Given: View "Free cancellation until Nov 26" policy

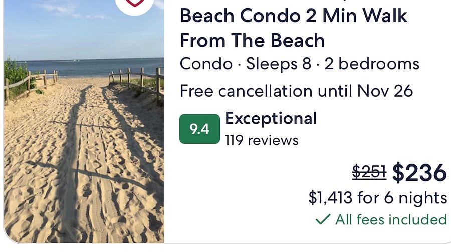Looking at the screenshot, I should [296, 91].
